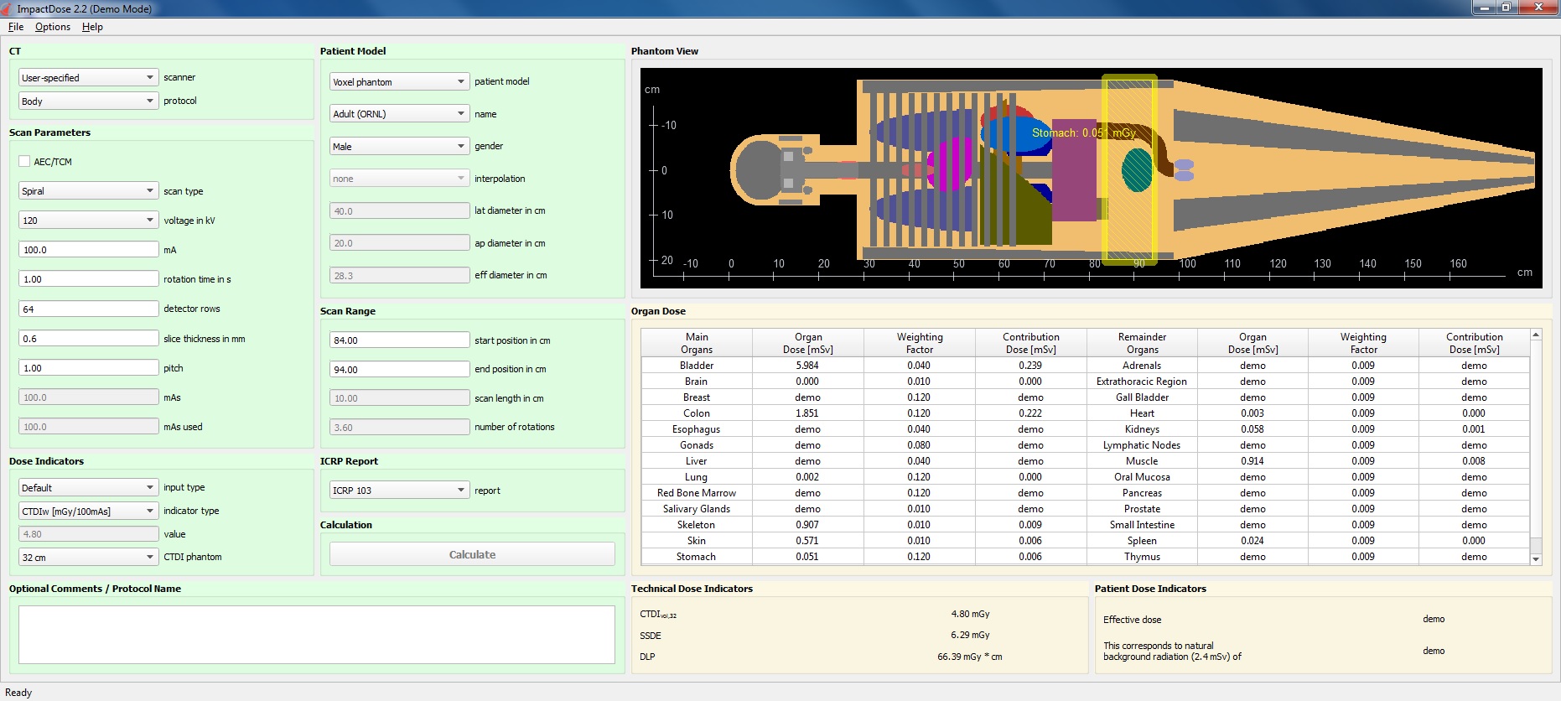Open the Help menu
Viewport: 1561px width, 701px height.
(x=92, y=27)
